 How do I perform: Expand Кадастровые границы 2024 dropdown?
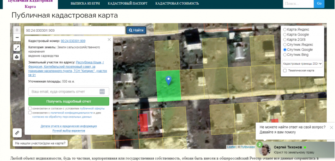302,63
